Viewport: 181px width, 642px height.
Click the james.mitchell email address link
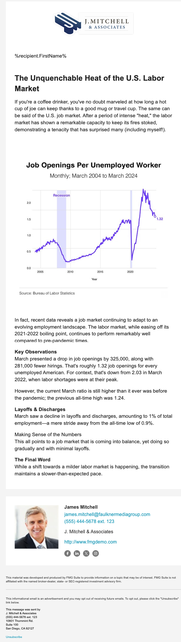[107, 514]
